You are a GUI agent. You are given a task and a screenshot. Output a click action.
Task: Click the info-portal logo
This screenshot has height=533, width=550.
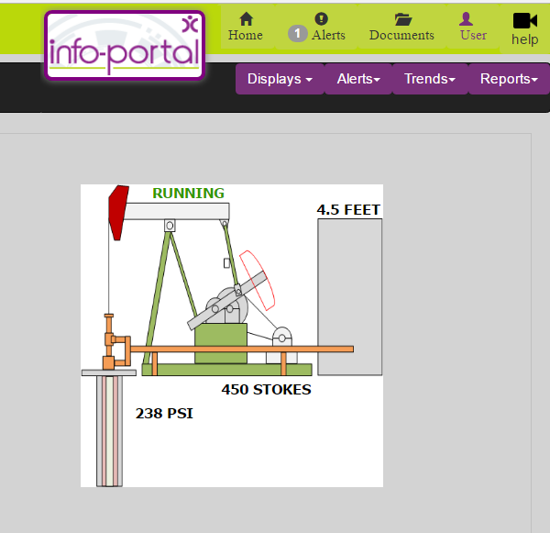(x=125, y=45)
